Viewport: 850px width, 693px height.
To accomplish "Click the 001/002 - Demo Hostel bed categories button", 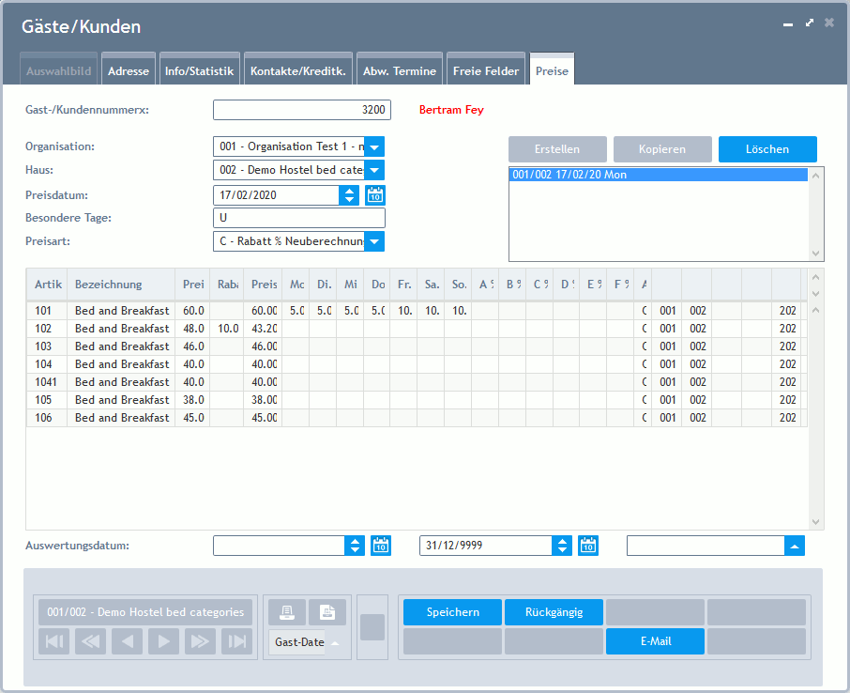I will 145,612.
